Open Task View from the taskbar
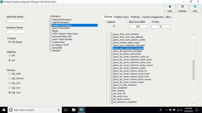 click(66, 110)
